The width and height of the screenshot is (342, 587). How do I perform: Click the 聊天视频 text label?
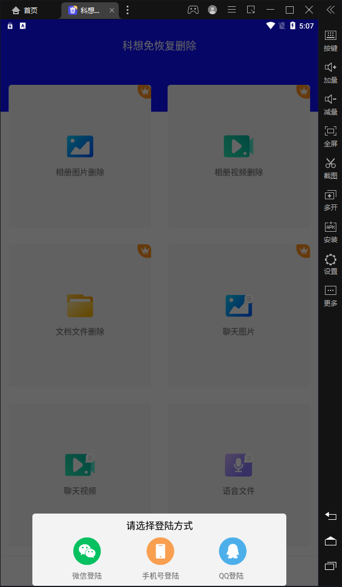click(80, 491)
